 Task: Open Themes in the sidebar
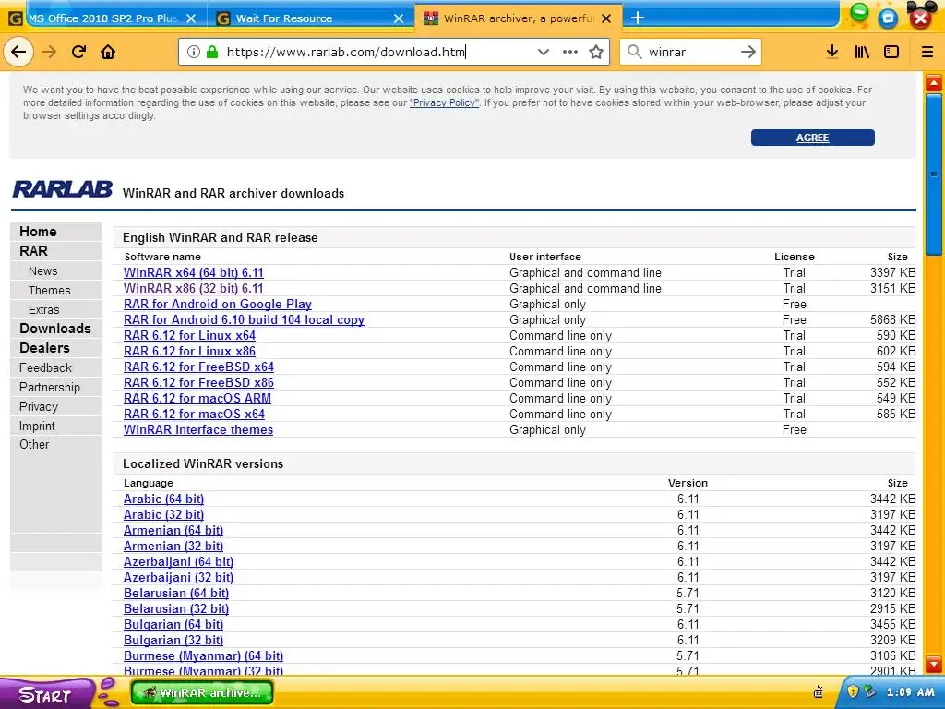(50, 291)
